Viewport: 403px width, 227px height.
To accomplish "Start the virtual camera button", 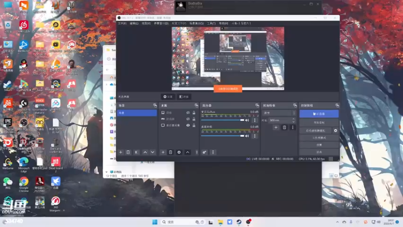I will click(x=315, y=131).
